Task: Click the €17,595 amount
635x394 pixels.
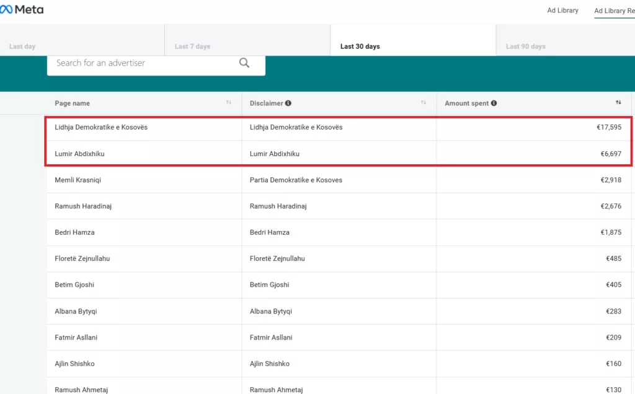Action: click(x=609, y=127)
